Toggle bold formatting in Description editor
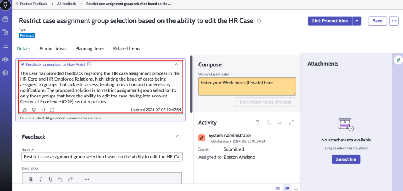This screenshot has height=191, width=403. coord(31,179)
